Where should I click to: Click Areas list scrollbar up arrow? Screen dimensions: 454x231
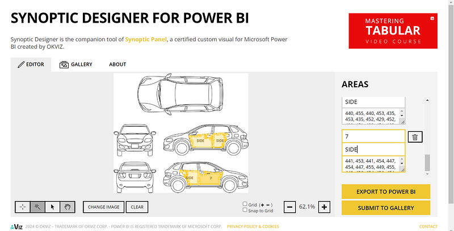427,100
